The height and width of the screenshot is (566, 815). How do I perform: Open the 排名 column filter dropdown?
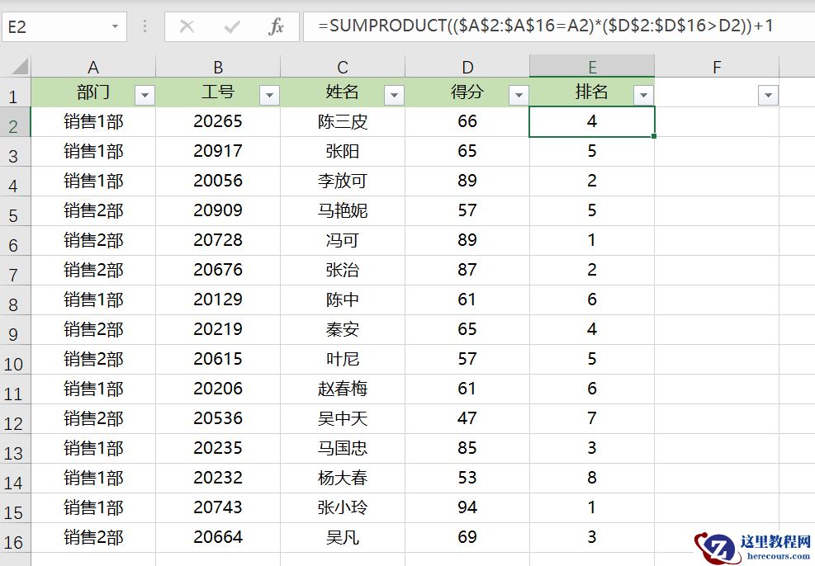643,95
